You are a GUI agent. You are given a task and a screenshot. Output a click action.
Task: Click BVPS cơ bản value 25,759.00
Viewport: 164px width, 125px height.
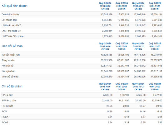click(x=157, y=101)
